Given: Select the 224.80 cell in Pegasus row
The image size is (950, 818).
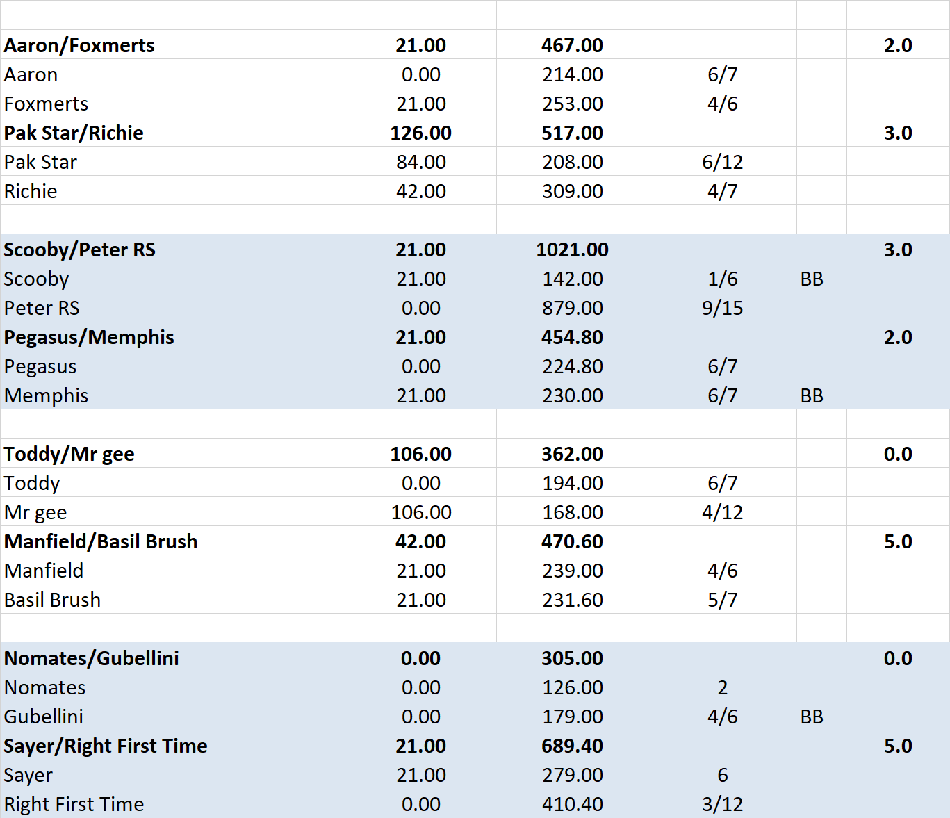Looking at the screenshot, I should (x=572, y=366).
